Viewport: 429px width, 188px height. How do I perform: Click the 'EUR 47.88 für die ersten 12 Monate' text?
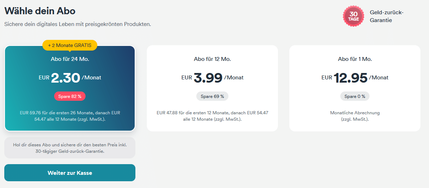[x=212, y=113]
